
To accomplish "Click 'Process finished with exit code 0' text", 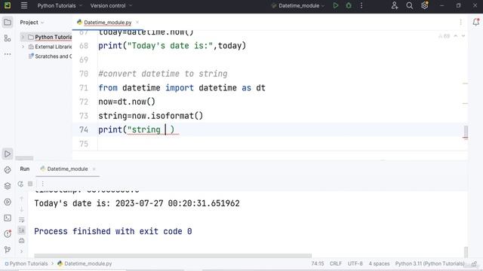I will coord(113,231).
